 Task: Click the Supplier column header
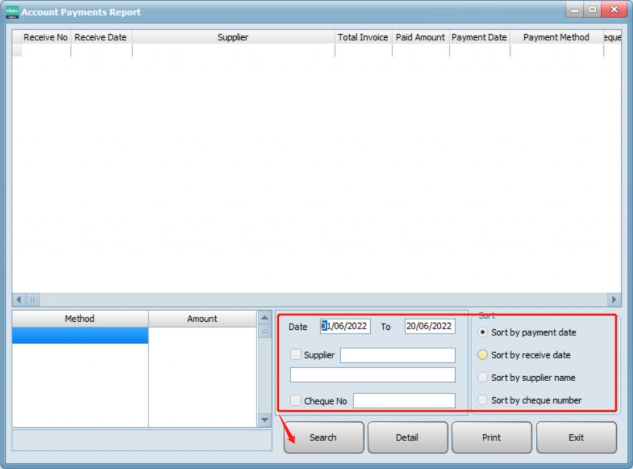click(233, 37)
